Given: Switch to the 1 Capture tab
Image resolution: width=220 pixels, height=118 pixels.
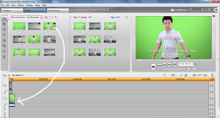Looking at the screenshot, I should [x=12, y=11].
